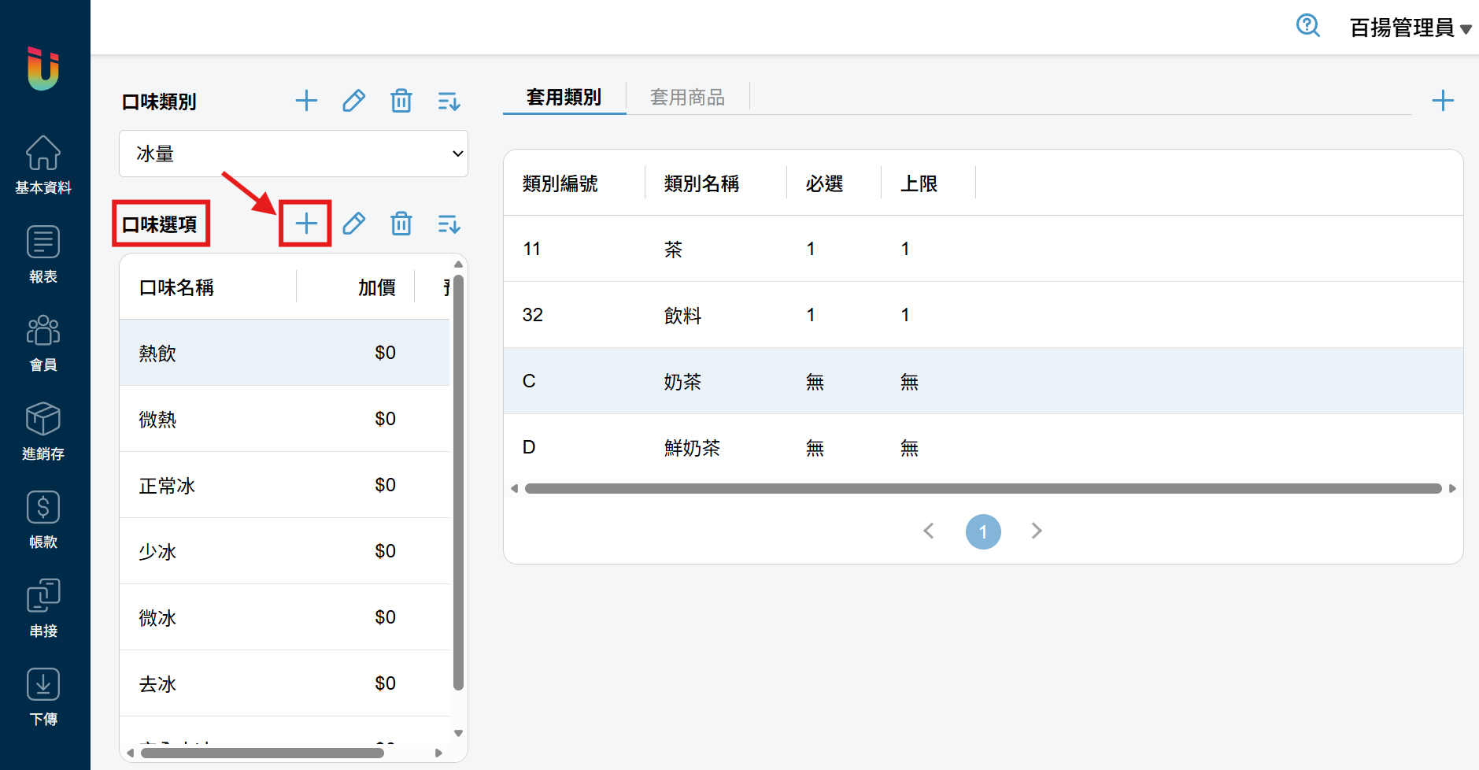Delete flavor option using trash icon
The image size is (1479, 770).
click(401, 224)
